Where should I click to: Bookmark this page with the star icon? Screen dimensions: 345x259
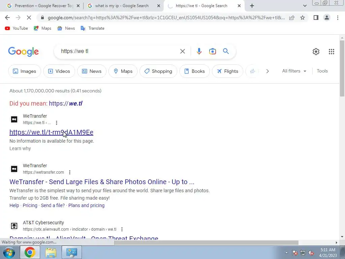click(303, 18)
